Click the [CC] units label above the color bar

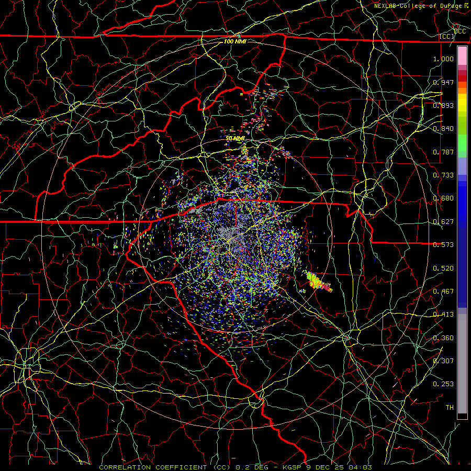(447, 36)
